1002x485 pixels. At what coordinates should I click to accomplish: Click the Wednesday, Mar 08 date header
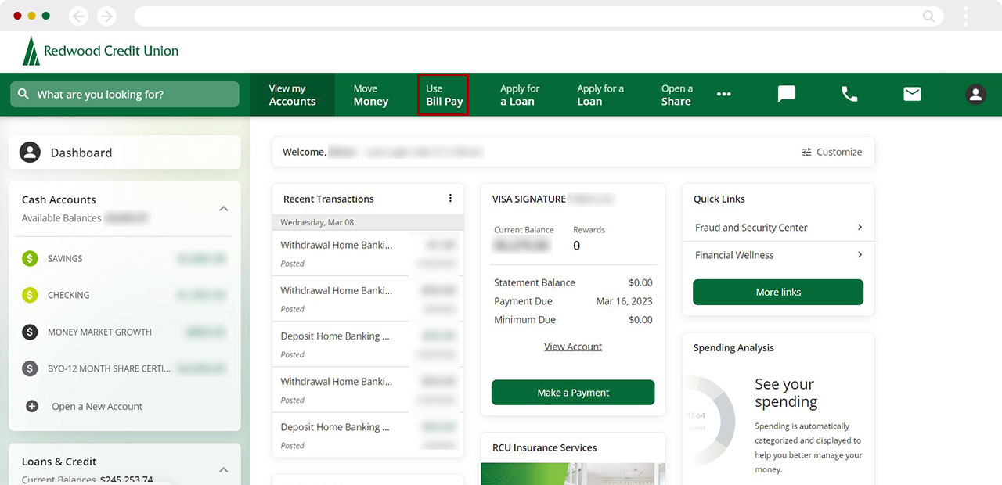[368, 222]
